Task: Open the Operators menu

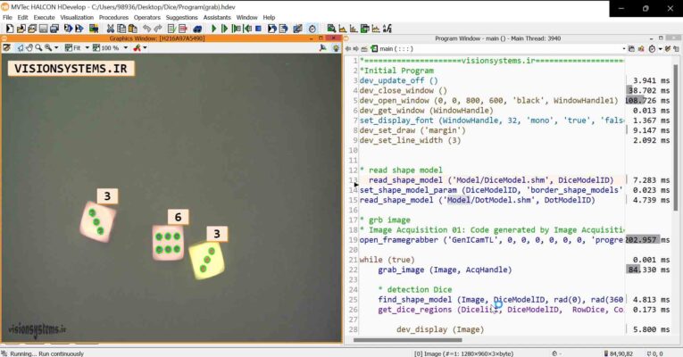Action: [x=147, y=17]
